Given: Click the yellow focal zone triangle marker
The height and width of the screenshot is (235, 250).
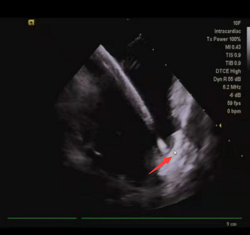Looking at the screenshot, I should (220, 125).
